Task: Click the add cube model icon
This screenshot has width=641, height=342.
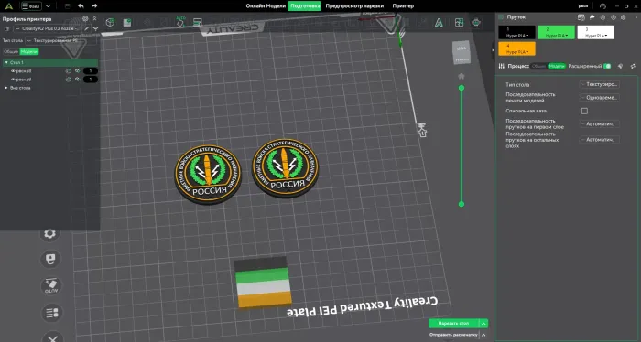Action: click(110, 23)
